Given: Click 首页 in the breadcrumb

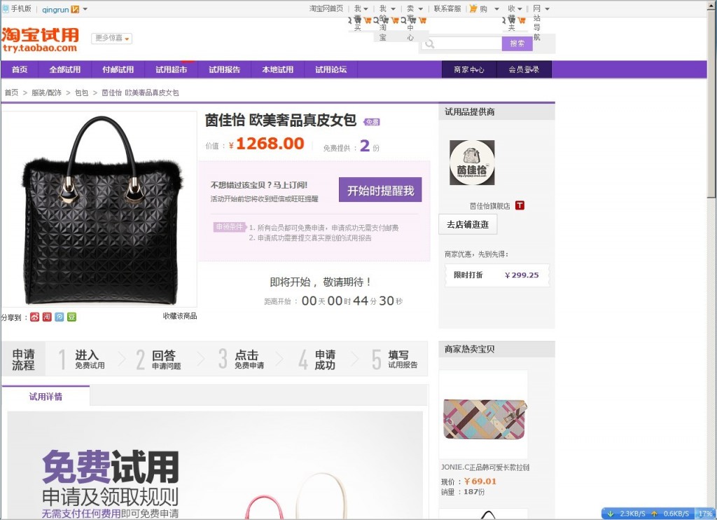Looking at the screenshot, I should pos(11,93).
